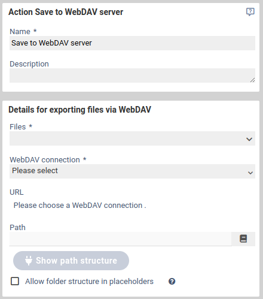Image resolution: width=263 pixels, height=299 pixels.
Task: Click the URL label
Action: 17,192
